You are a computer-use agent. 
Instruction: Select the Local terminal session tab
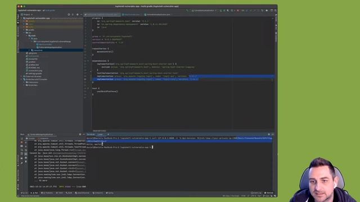pyautogui.click(x=100, y=135)
